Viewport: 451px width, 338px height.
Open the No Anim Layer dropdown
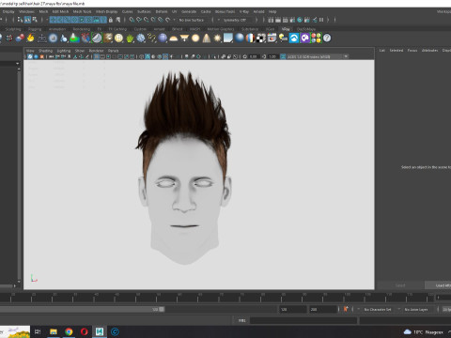tap(417, 309)
